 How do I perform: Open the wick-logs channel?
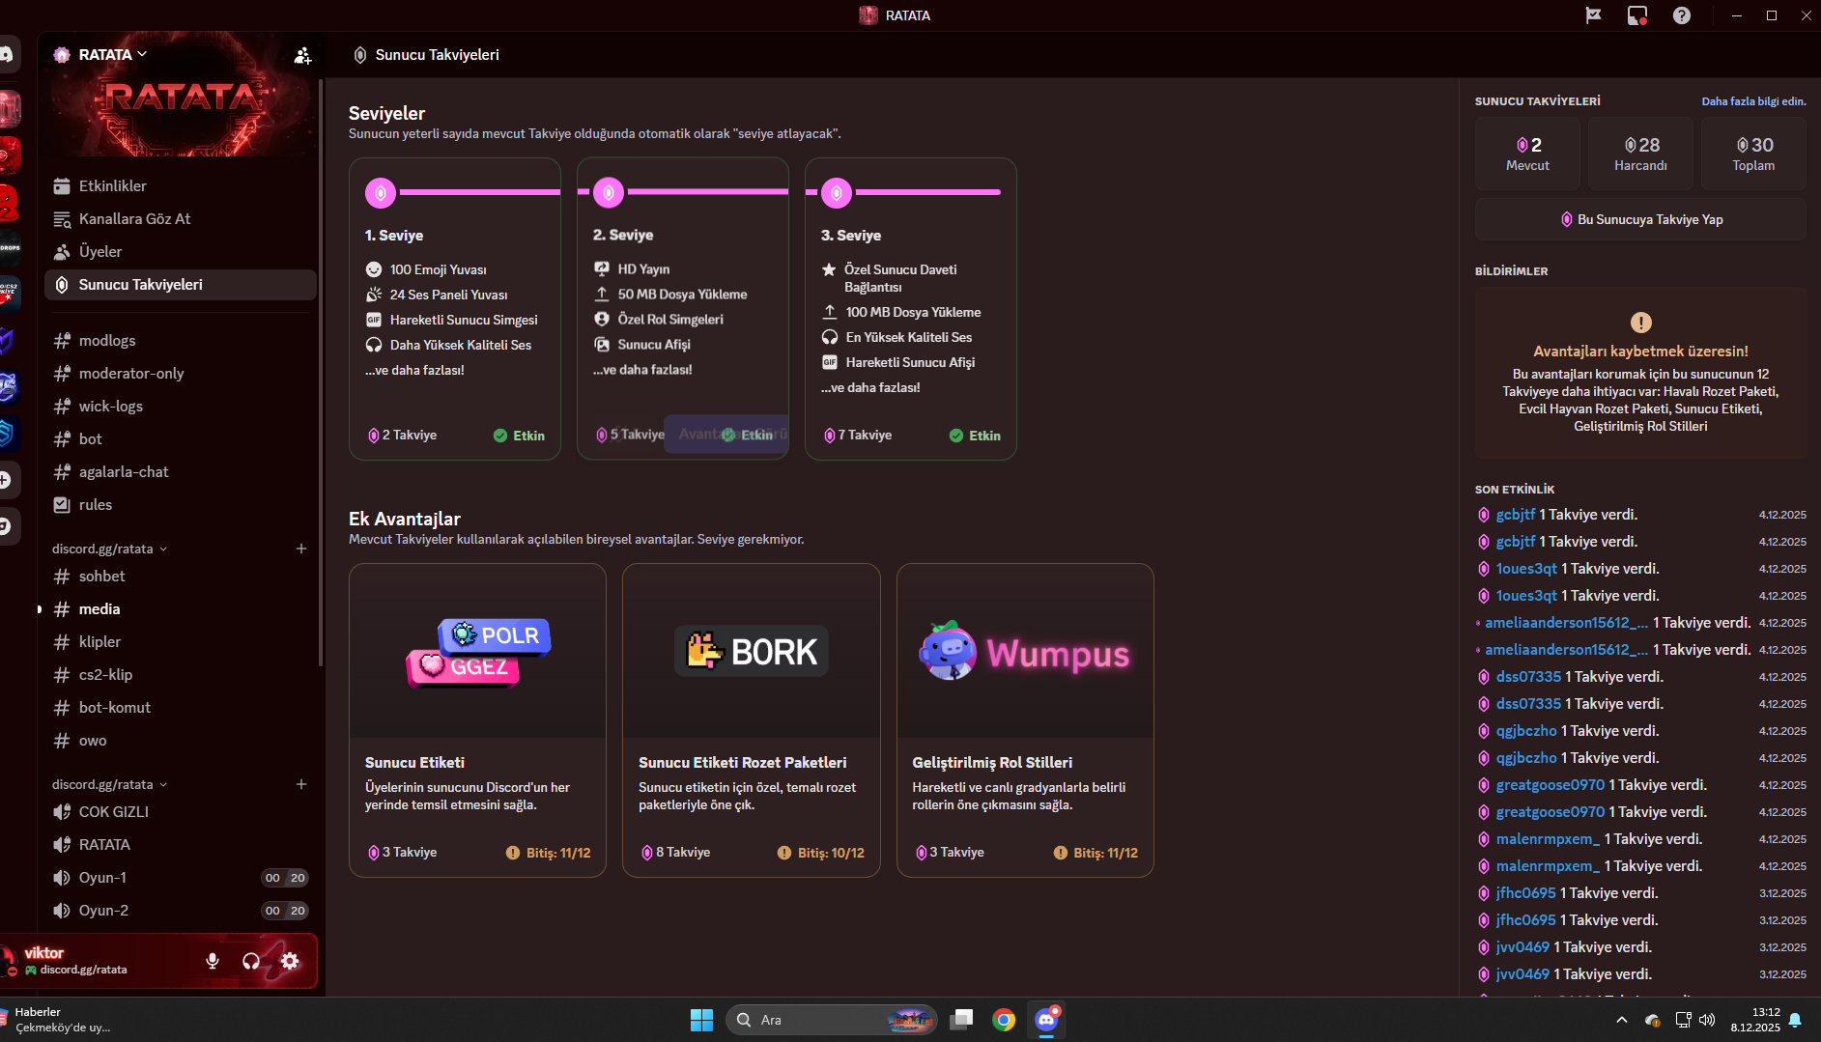pos(181,406)
